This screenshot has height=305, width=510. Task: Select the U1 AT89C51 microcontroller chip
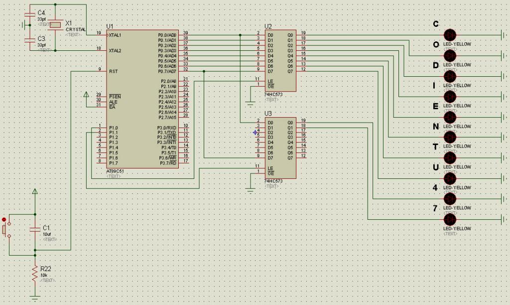(142, 99)
